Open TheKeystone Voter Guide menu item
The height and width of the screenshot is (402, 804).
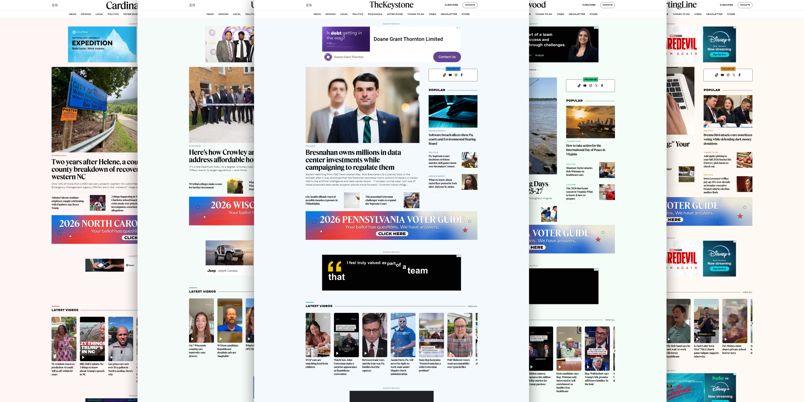pyautogui.click(x=395, y=14)
